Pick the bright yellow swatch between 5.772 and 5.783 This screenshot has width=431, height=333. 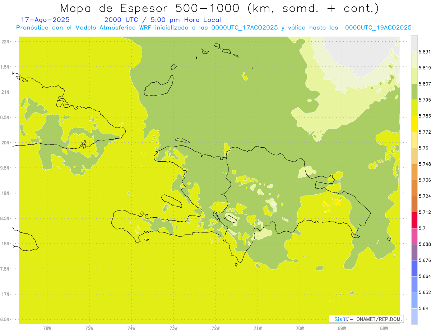coord(414,124)
